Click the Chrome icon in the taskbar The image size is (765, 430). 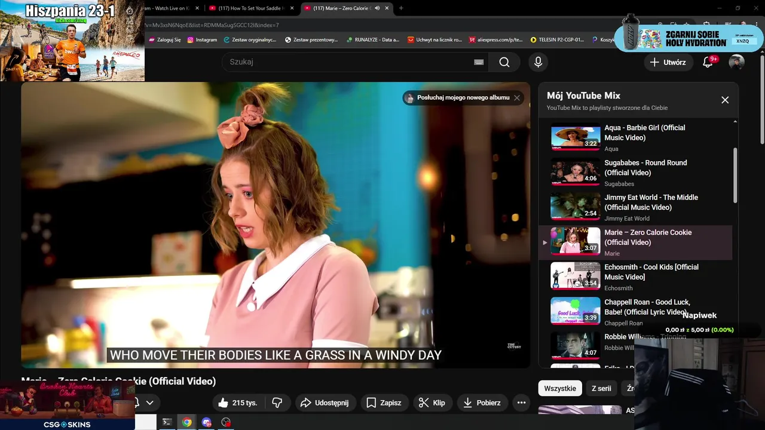tap(187, 422)
